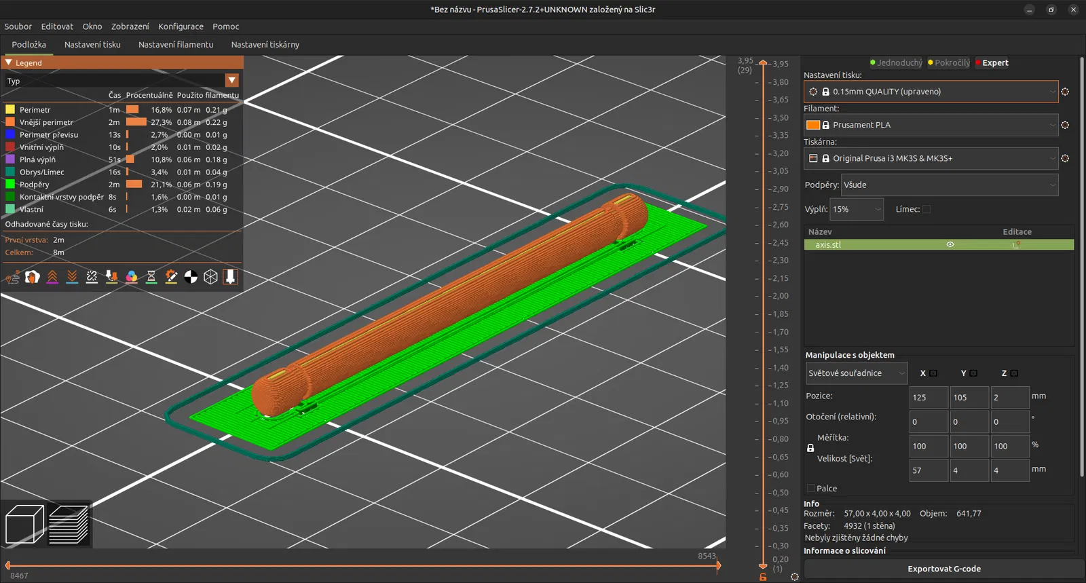1086x583 pixels.
Task: Open the Podpěry dropdown showing Všude
Action: click(x=949, y=185)
